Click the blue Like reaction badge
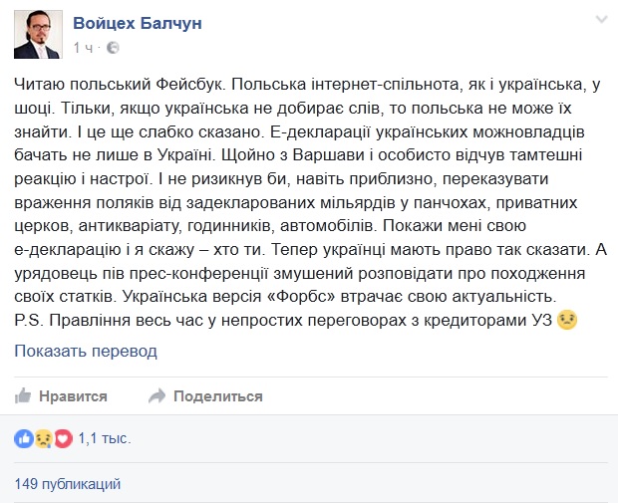This screenshot has height=503, width=618. tap(24, 438)
